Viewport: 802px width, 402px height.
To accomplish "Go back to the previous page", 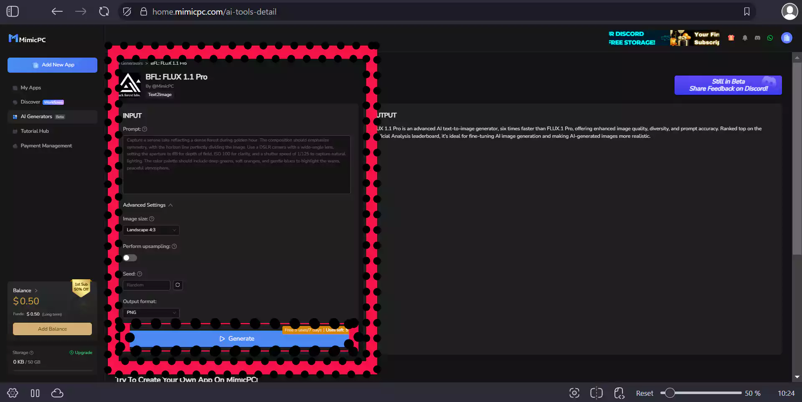I will tap(57, 12).
